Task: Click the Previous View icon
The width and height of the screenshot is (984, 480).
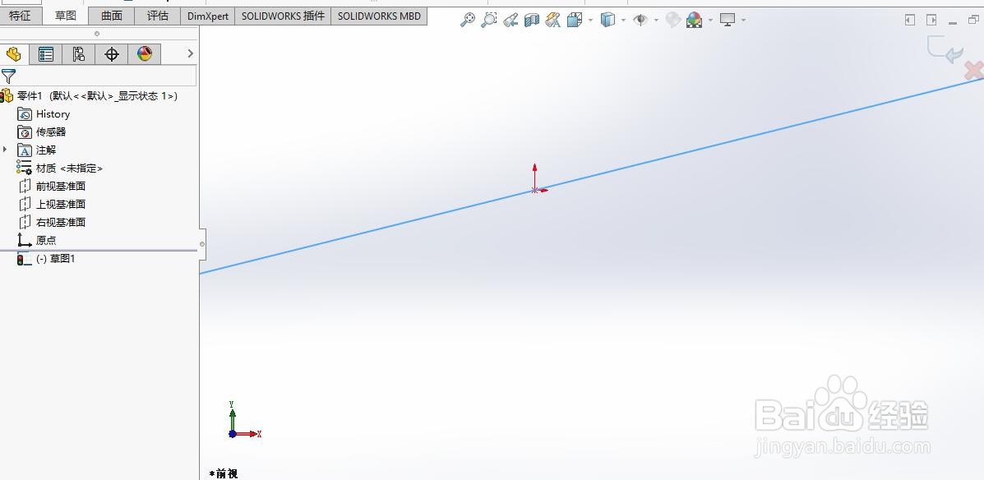Action: 510,20
